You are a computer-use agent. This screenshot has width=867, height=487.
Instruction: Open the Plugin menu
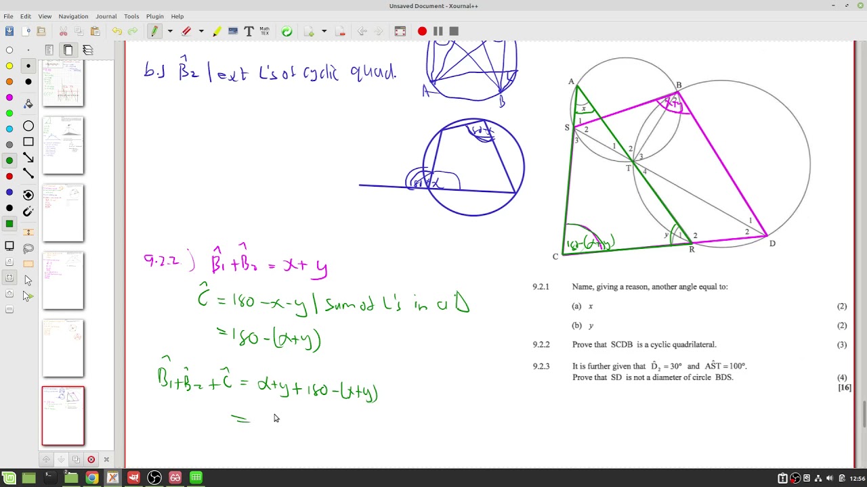tap(155, 16)
